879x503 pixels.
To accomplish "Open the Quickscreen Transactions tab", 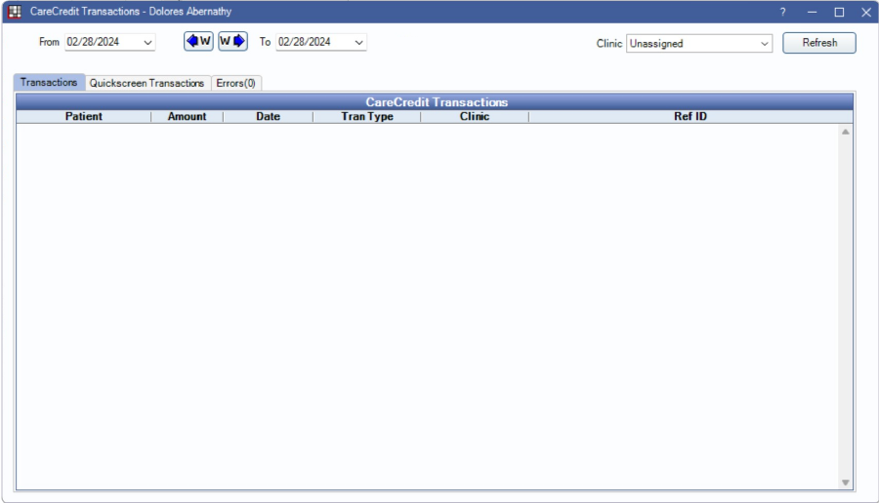I will click(x=146, y=83).
